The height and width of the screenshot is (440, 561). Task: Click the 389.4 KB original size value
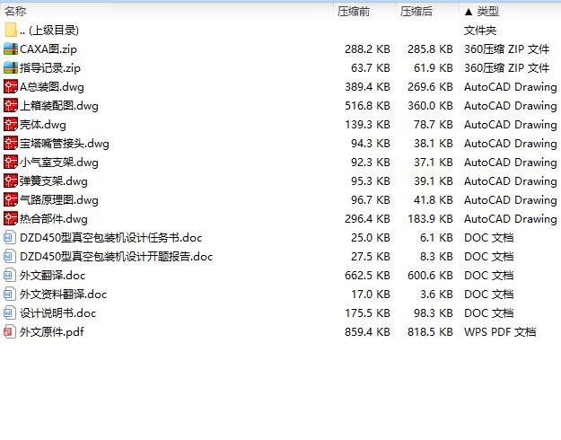367,87
